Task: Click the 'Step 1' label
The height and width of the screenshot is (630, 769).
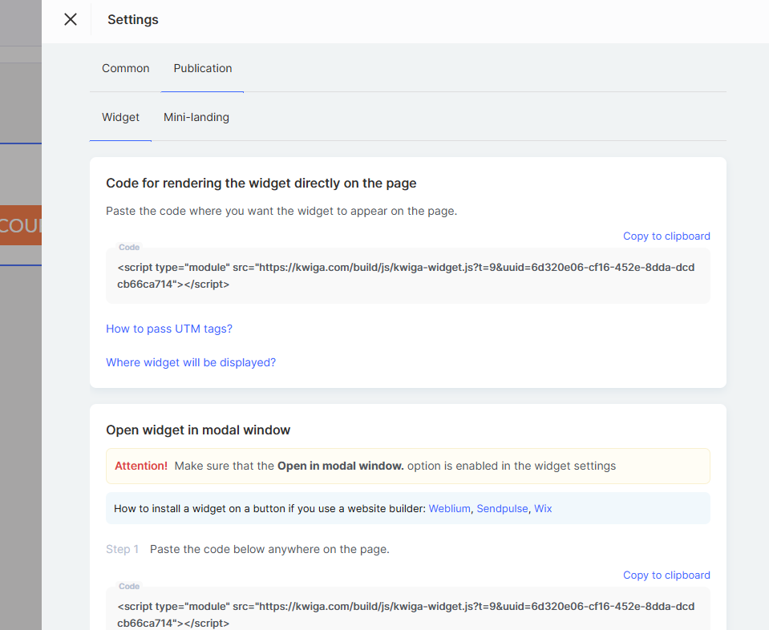Action: 122,549
